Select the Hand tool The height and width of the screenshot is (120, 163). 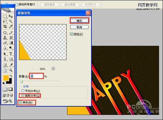(5, 70)
